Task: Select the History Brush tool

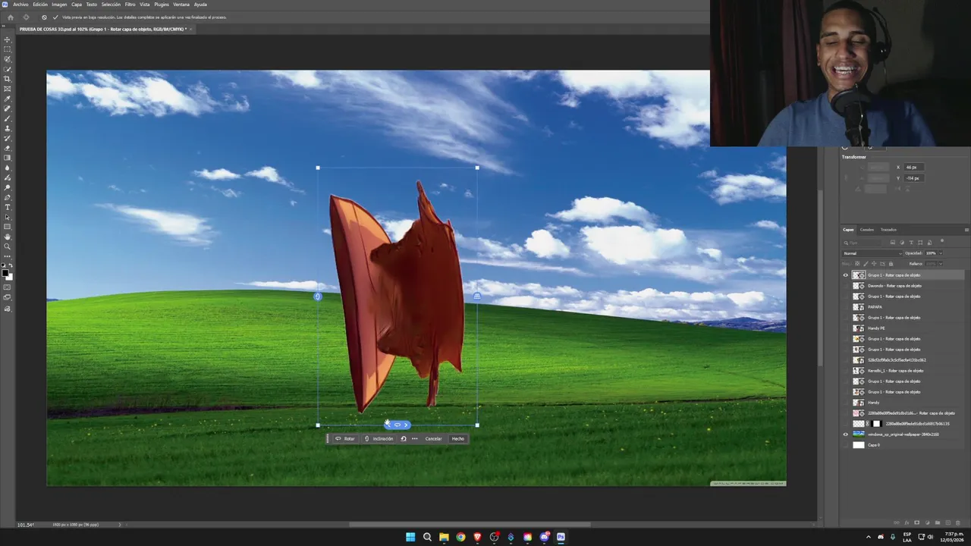Action: point(8,138)
